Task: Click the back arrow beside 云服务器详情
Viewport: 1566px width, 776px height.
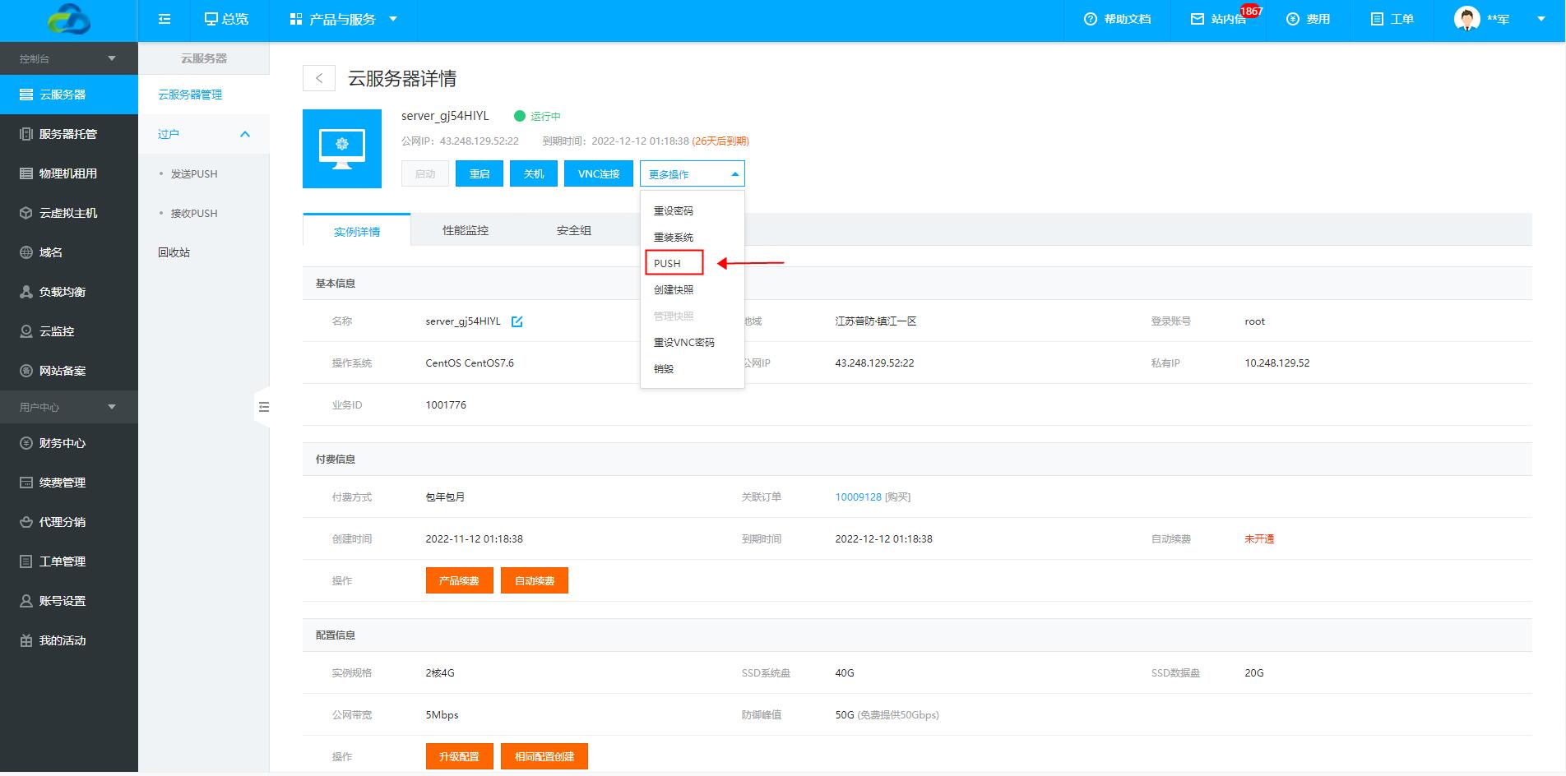Action: 319,78
